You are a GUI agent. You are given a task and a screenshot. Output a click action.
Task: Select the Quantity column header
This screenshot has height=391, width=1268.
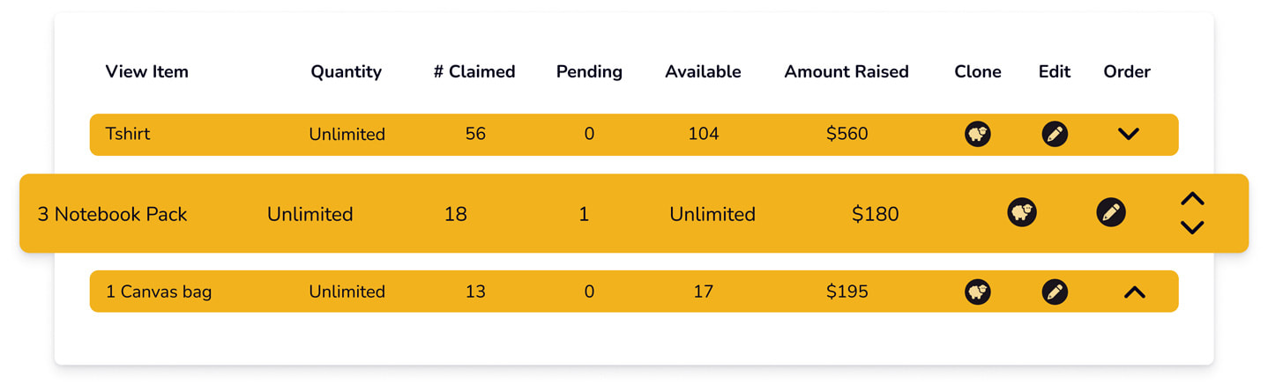coord(347,72)
